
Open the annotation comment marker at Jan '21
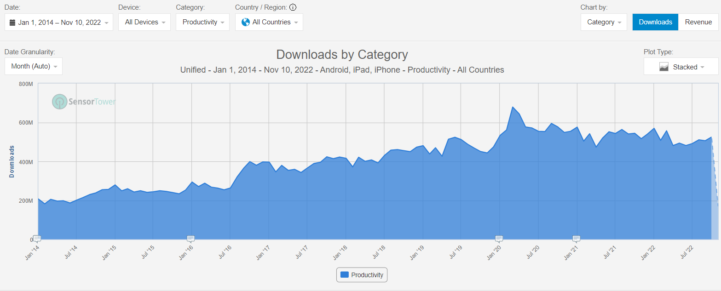[576, 238]
